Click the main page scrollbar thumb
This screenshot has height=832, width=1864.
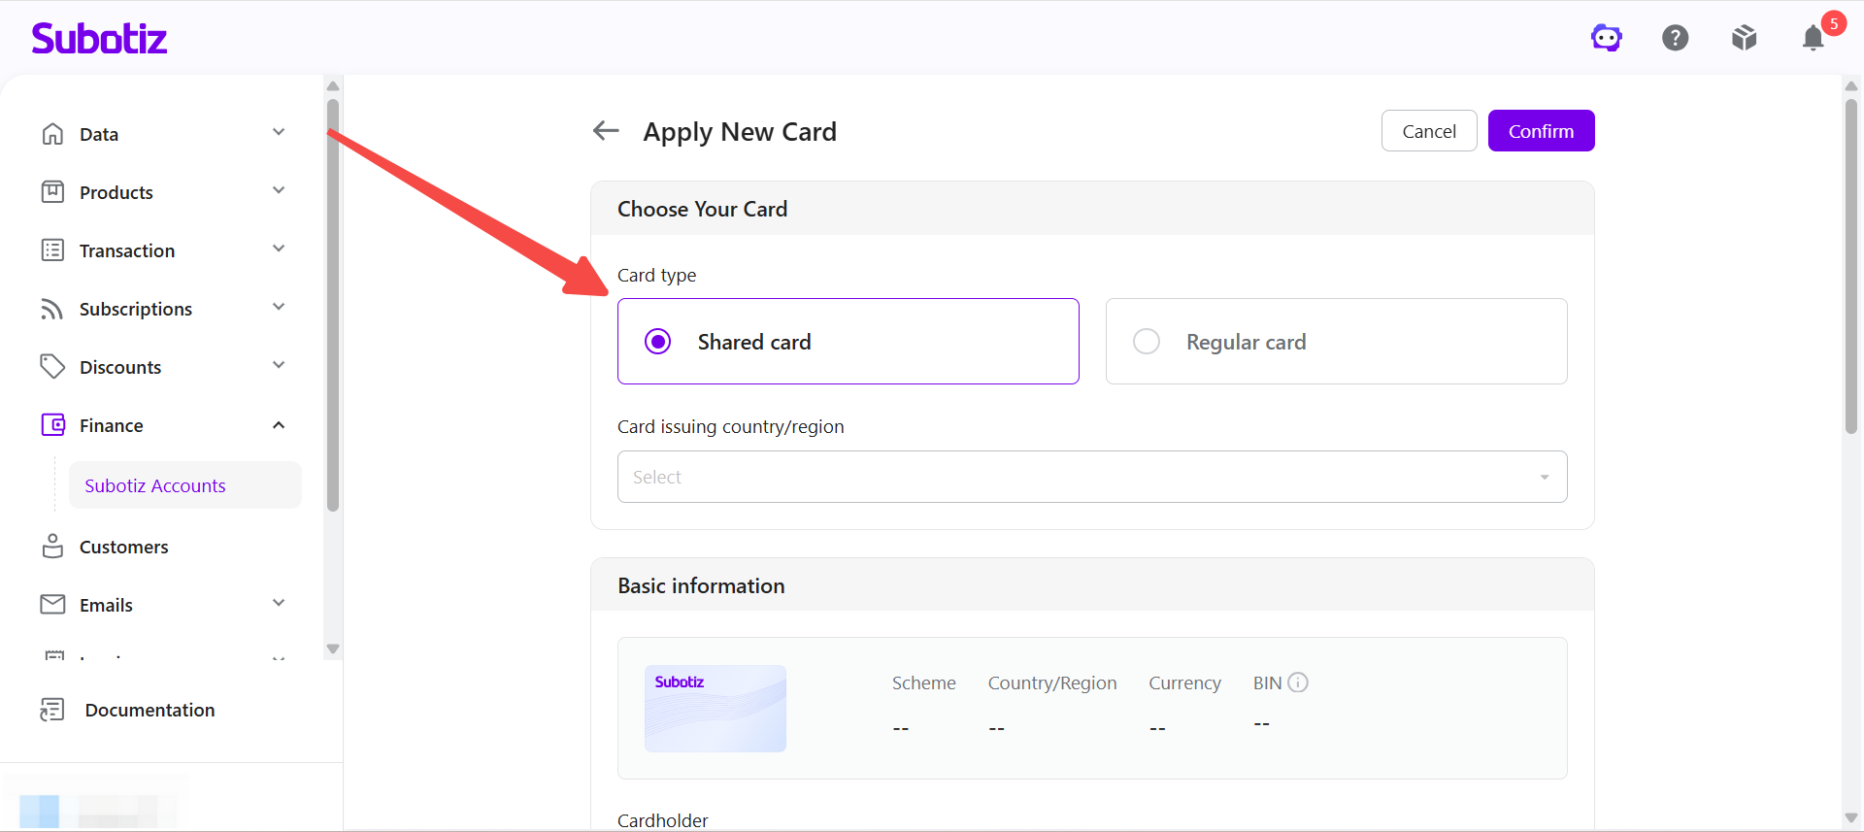(x=1851, y=266)
